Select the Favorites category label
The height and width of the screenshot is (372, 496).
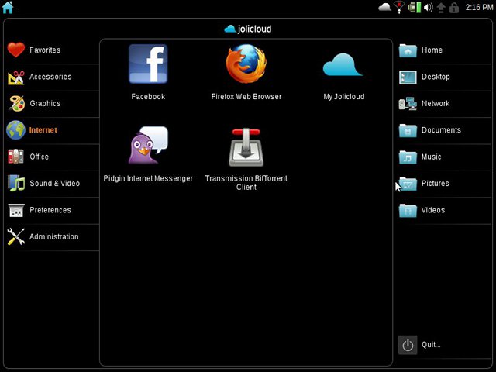(45, 50)
